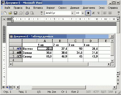Open the Файл menu
121x95 pixels.
7,8
